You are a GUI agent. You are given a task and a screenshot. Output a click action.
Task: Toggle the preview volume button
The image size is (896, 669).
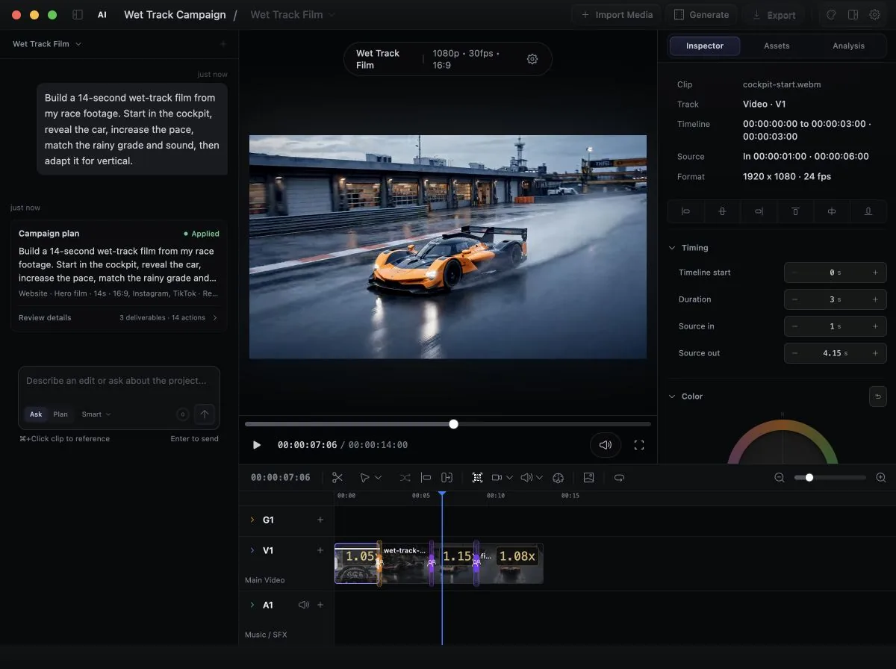coord(606,445)
